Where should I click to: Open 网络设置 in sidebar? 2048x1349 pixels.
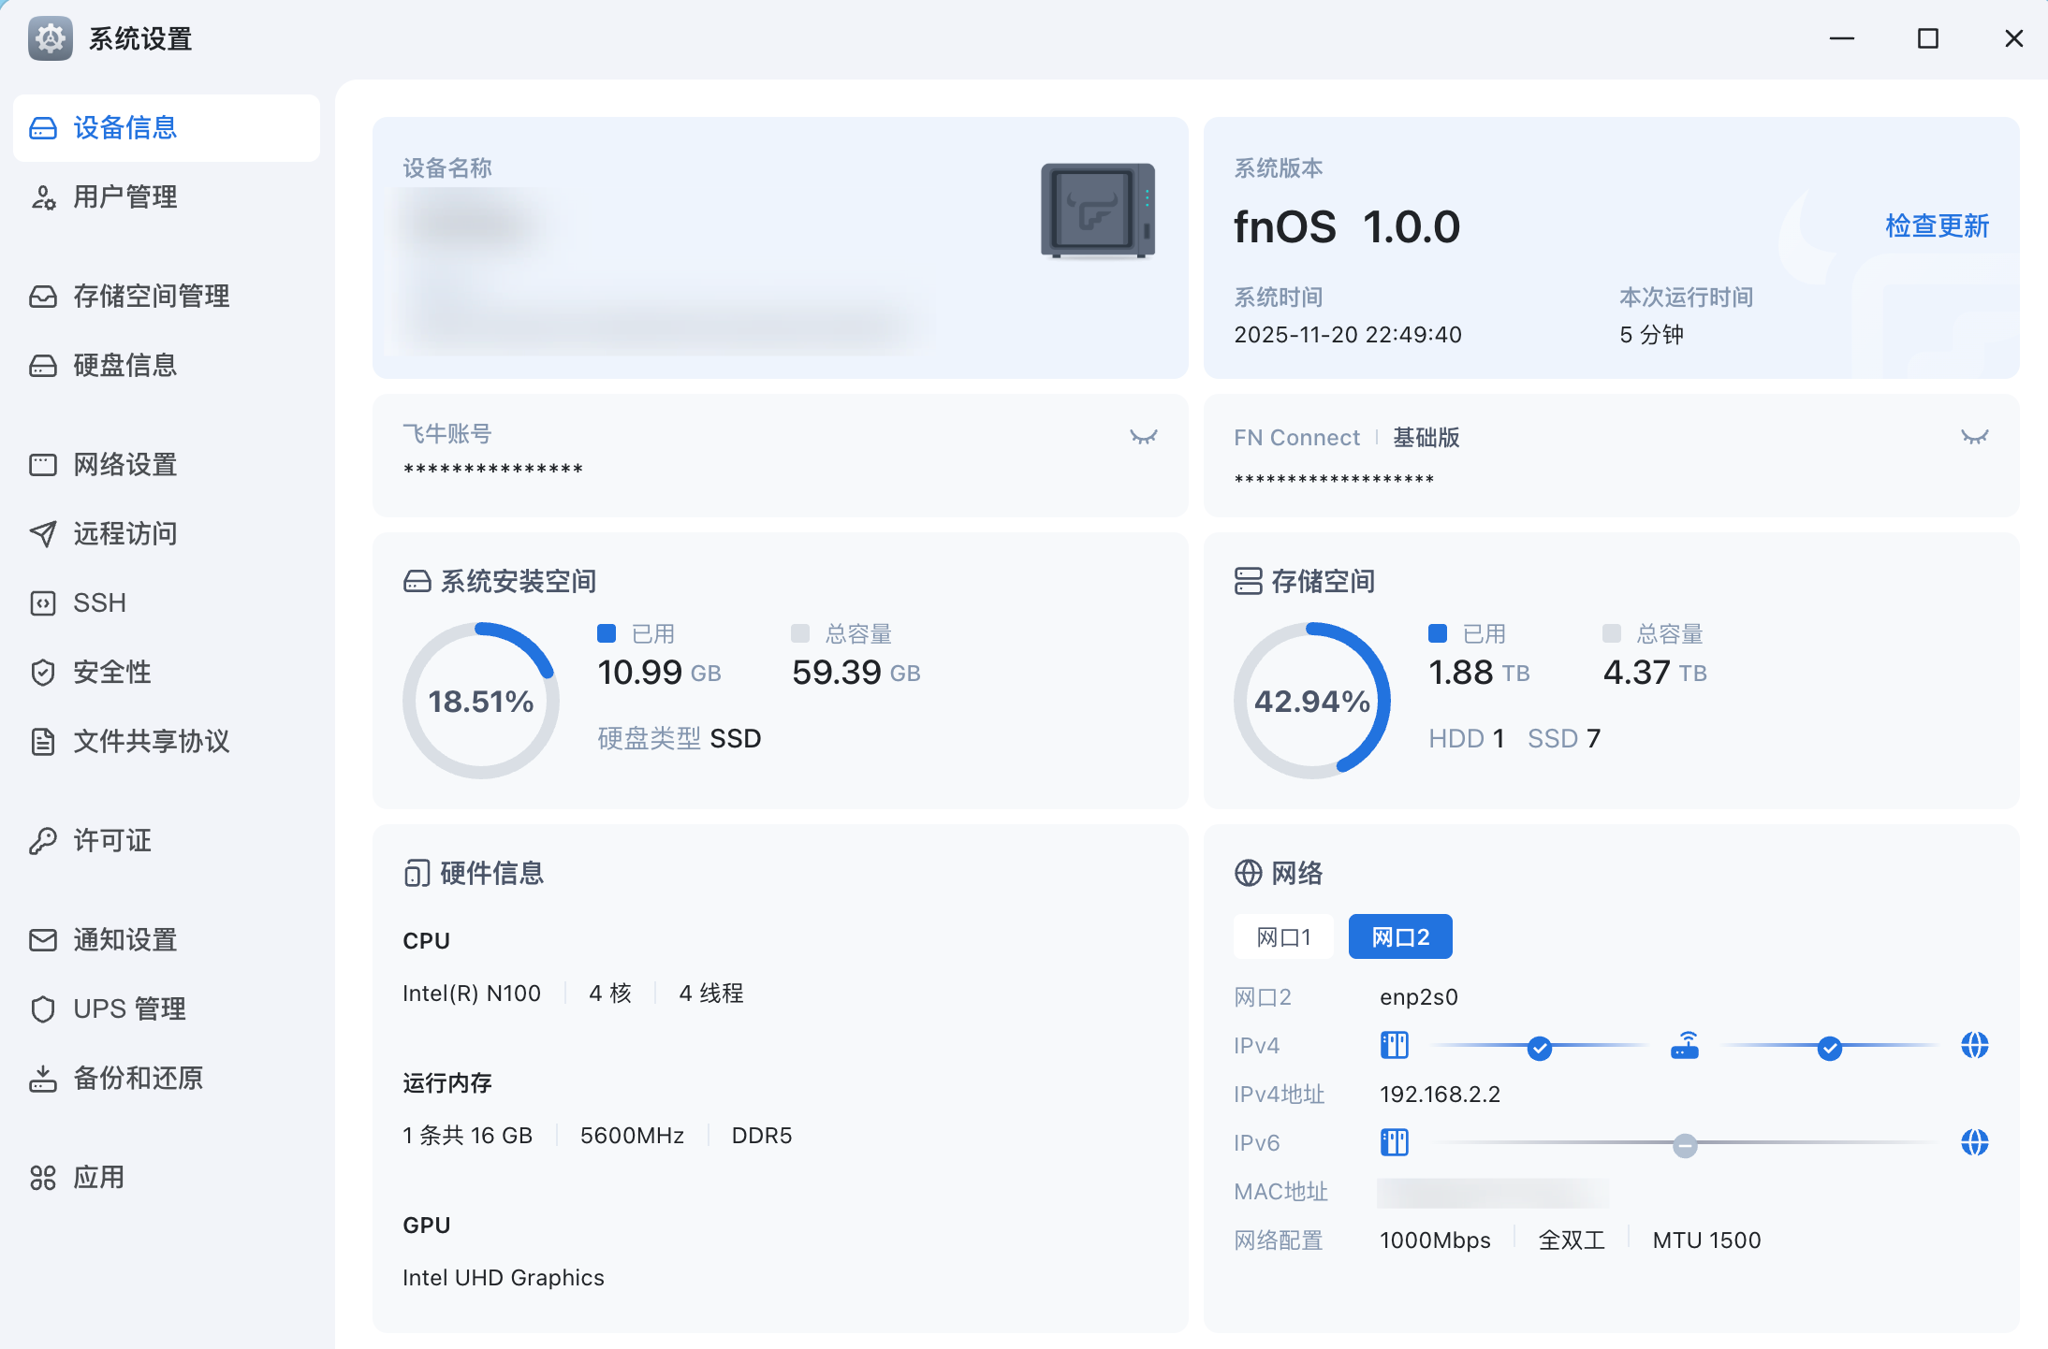[x=124, y=464]
